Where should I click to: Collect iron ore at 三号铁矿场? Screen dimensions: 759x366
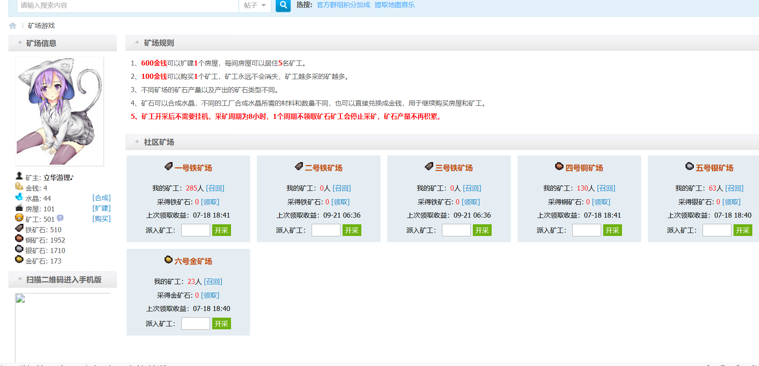click(471, 202)
